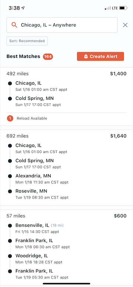
Task: Select the 692 miles $1,640 load card
Action: tap(66, 168)
